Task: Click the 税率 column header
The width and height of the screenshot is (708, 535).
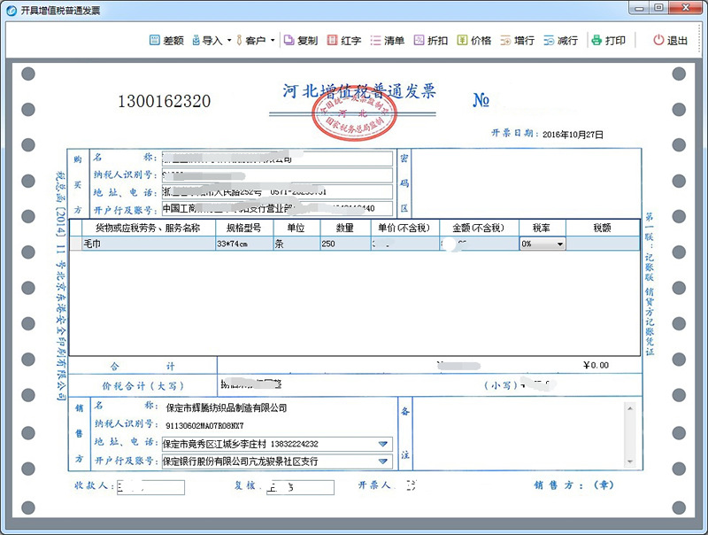Action: click(x=543, y=228)
